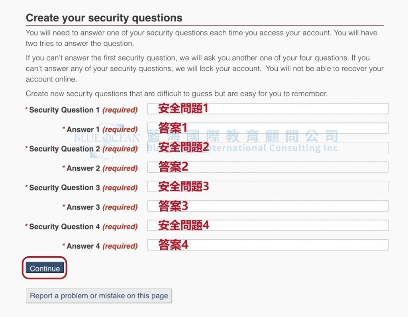Click the Answer 3 input field
The image size is (408, 317).
tap(268, 206)
